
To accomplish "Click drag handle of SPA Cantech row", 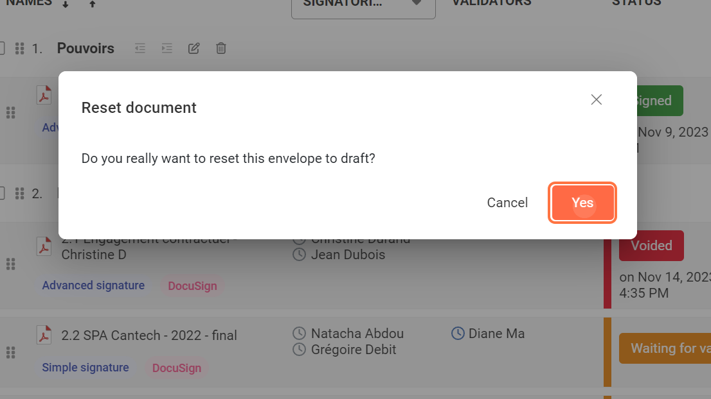I will tap(10, 352).
